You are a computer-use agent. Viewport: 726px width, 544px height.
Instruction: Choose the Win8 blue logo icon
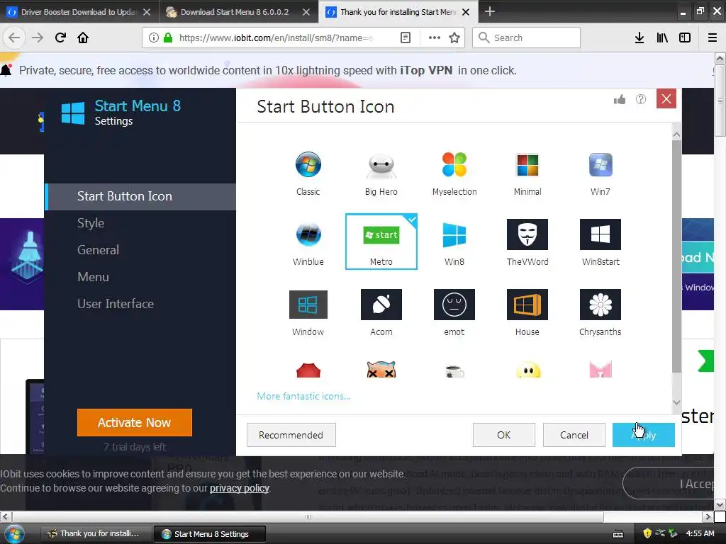pyautogui.click(x=454, y=243)
